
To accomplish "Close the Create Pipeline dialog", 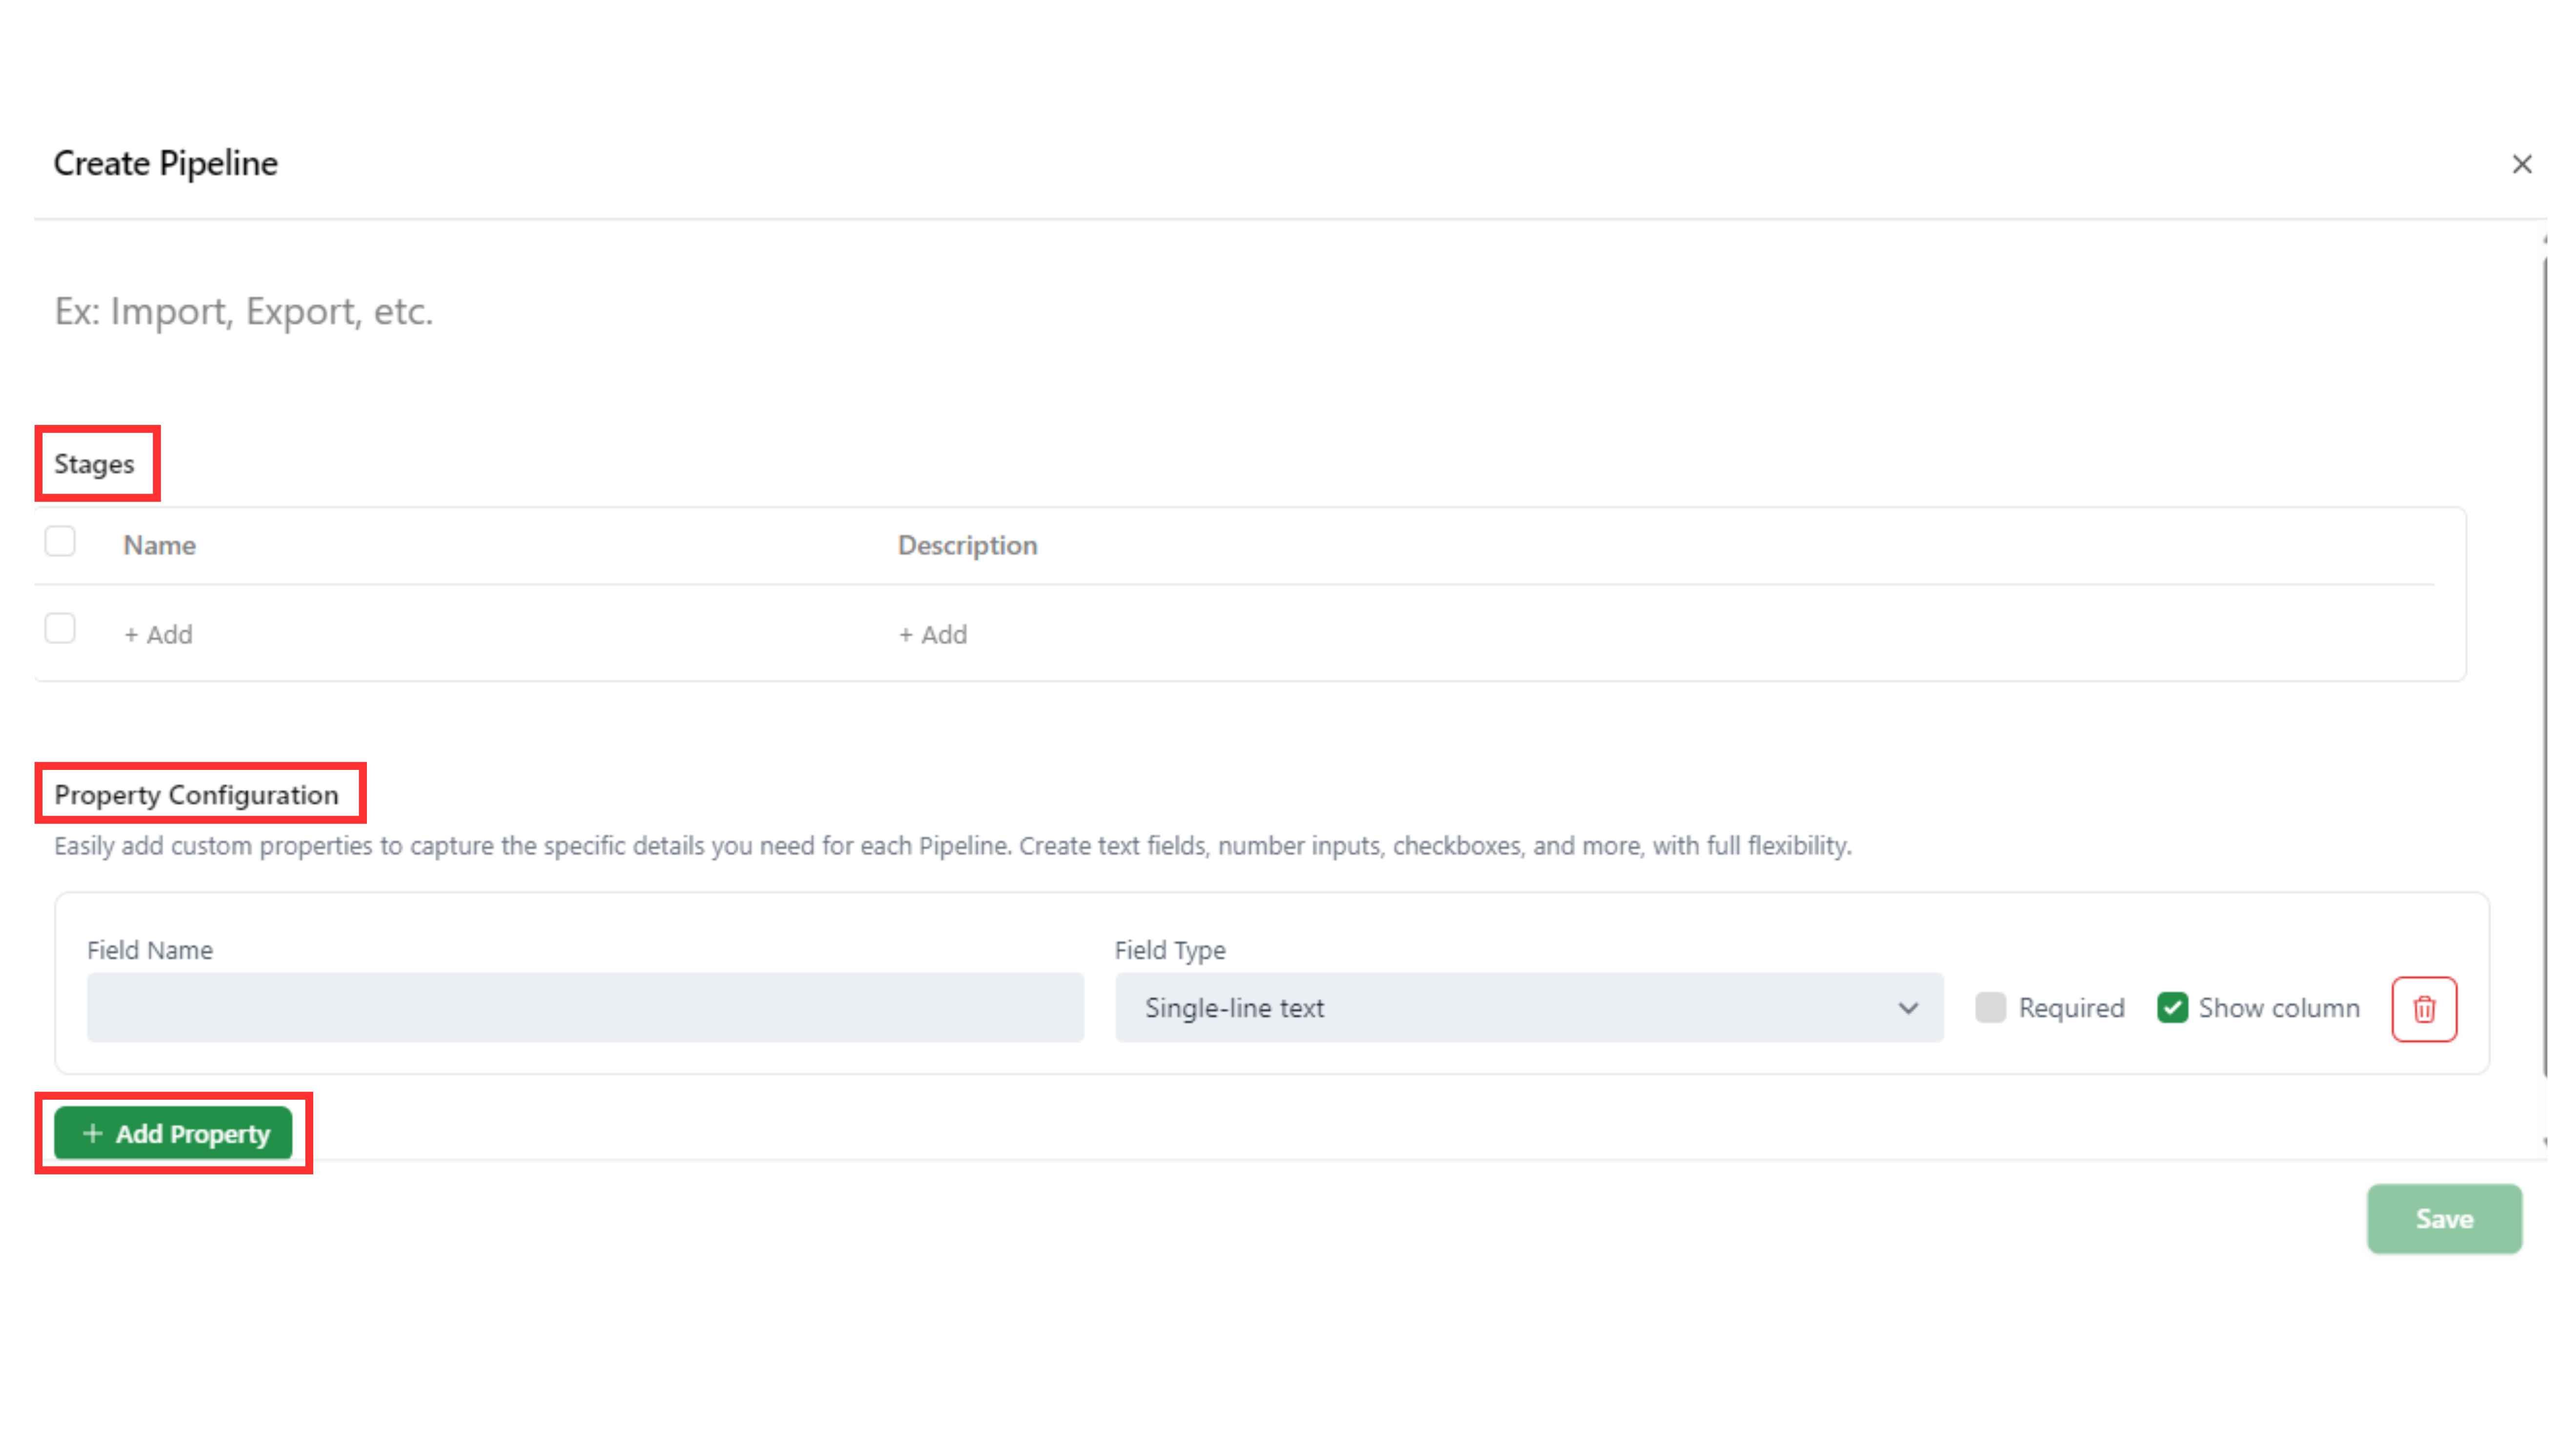I will click(2521, 164).
